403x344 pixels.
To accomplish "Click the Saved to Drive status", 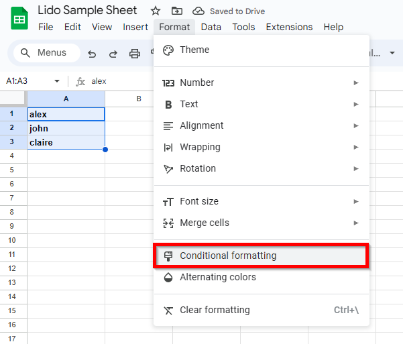I will [237, 11].
